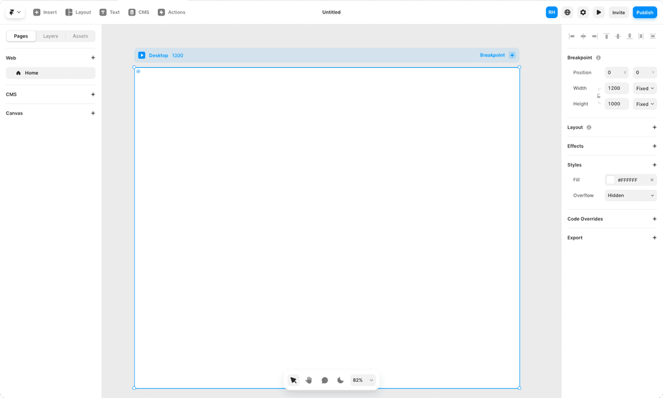
Task: Align the frame to horizontal center
Action: pos(583,36)
